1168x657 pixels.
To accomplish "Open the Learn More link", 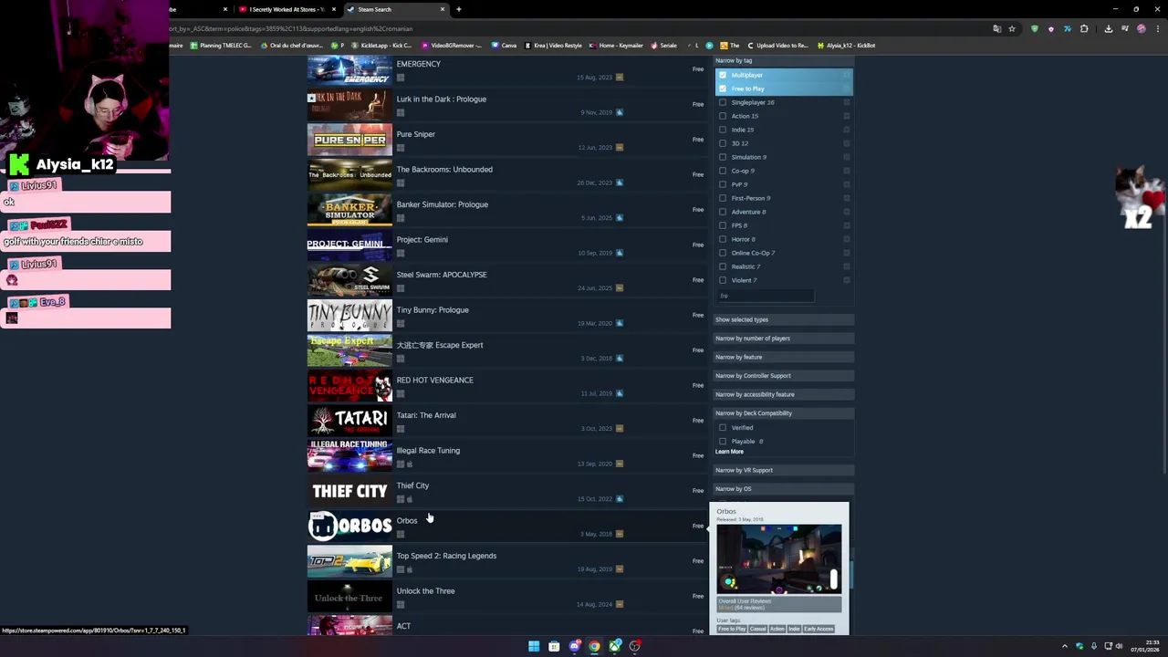I will tap(729, 452).
